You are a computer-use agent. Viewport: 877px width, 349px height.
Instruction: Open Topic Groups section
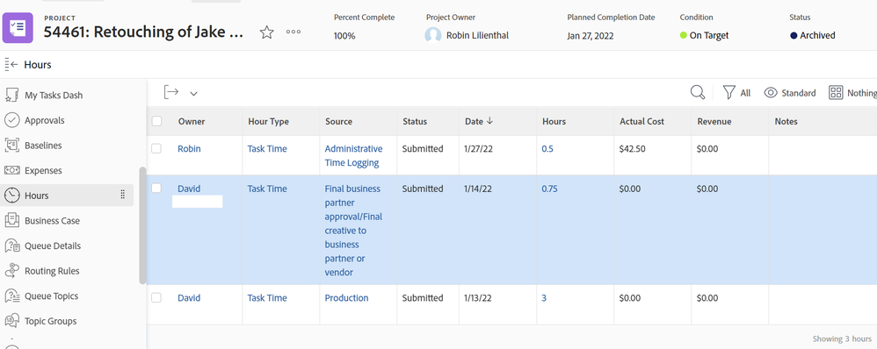50,322
